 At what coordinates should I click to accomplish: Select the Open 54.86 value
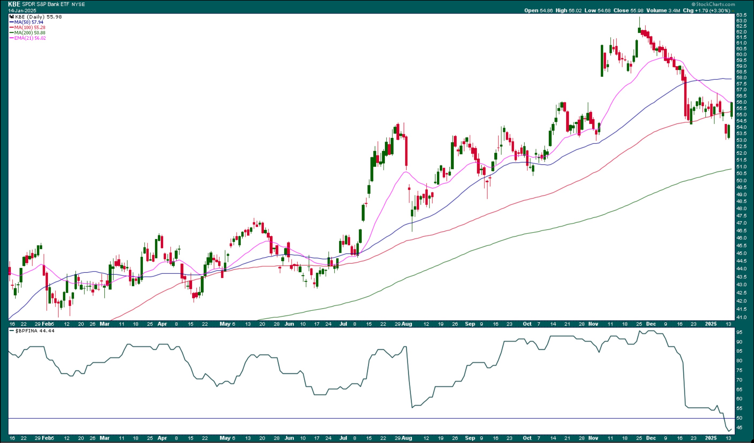[538, 10]
